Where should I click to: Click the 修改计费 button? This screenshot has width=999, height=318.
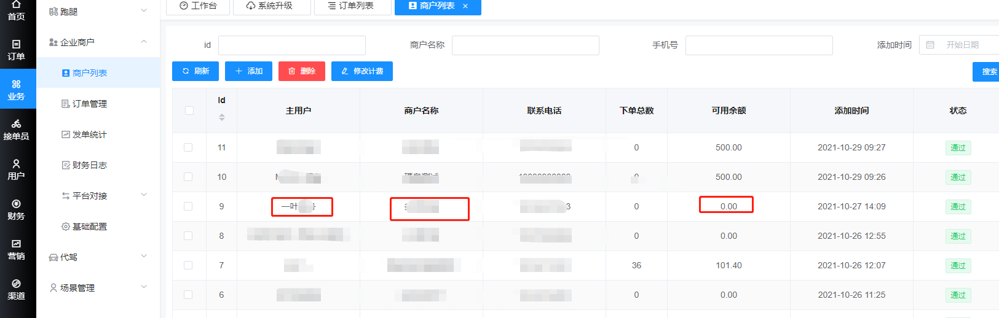[362, 71]
